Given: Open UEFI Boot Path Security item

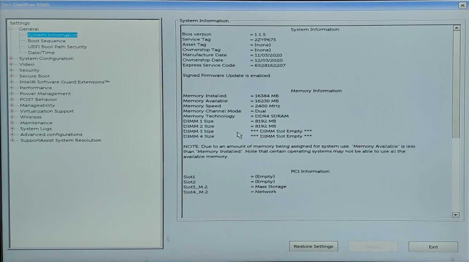Looking at the screenshot, I should coord(57,47).
